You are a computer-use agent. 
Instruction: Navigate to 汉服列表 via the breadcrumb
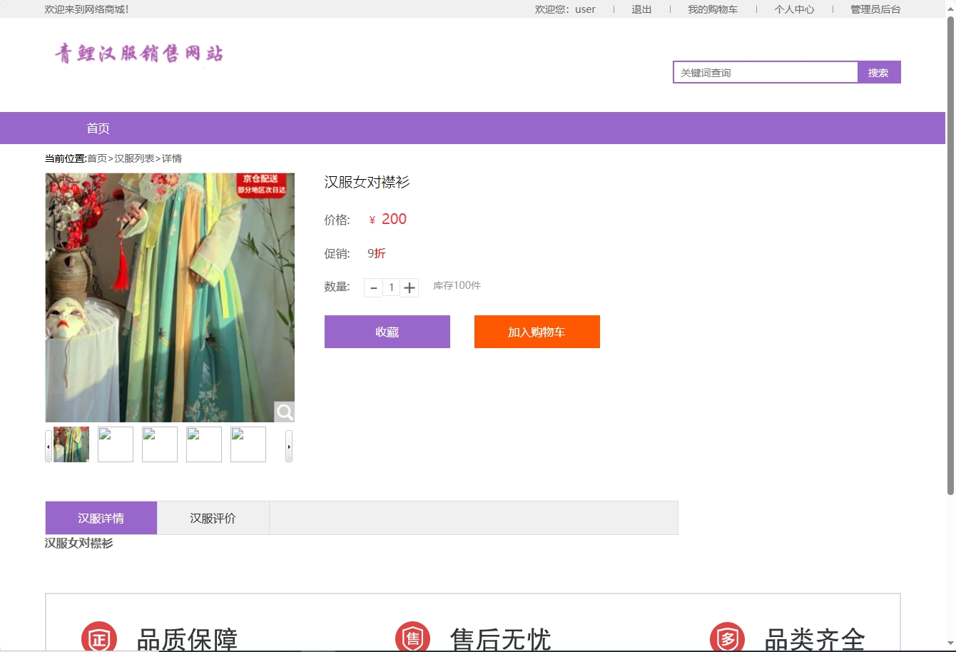[136, 158]
